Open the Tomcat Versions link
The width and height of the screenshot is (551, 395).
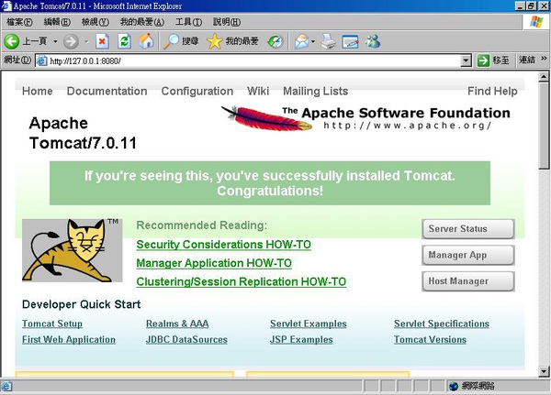[x=430, y=340]
